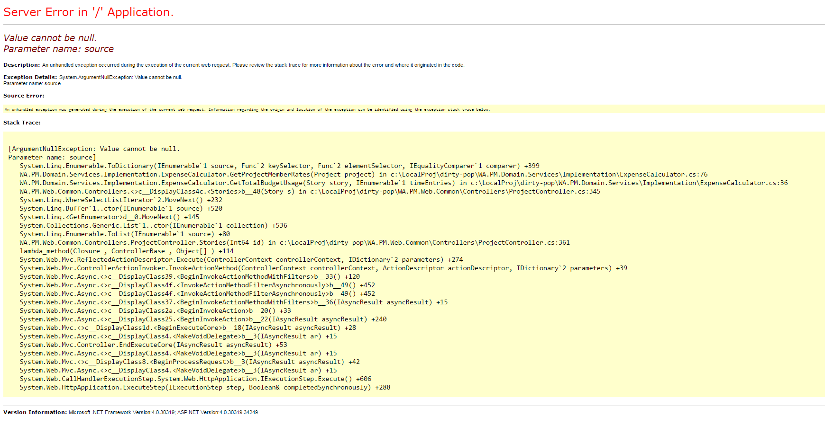
Task: Click the 'Server Error in '/' Application.' heading
Action: (x=88, y=12)
